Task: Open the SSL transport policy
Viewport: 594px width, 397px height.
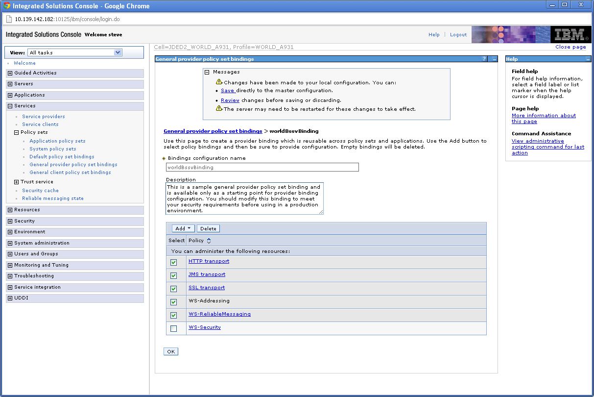Action: tap(207, 288)
